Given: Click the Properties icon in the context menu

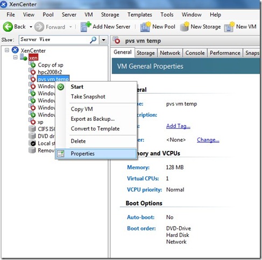Looking at the screenshot, I should click(x=61, y=154).
